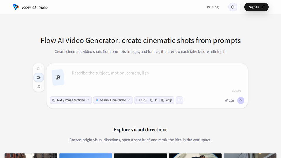Open the Flow AI Video home link
This screenshot has width=281, height=158.
point(30,7)
